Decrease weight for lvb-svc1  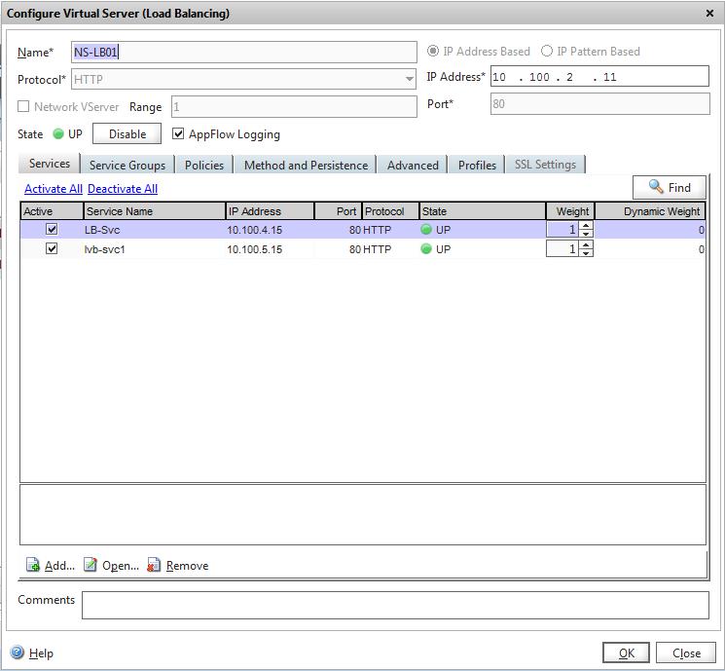point(586,252)
